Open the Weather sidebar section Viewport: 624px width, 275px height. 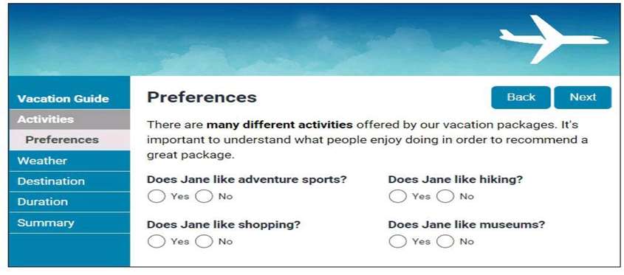tap(69, 161)
